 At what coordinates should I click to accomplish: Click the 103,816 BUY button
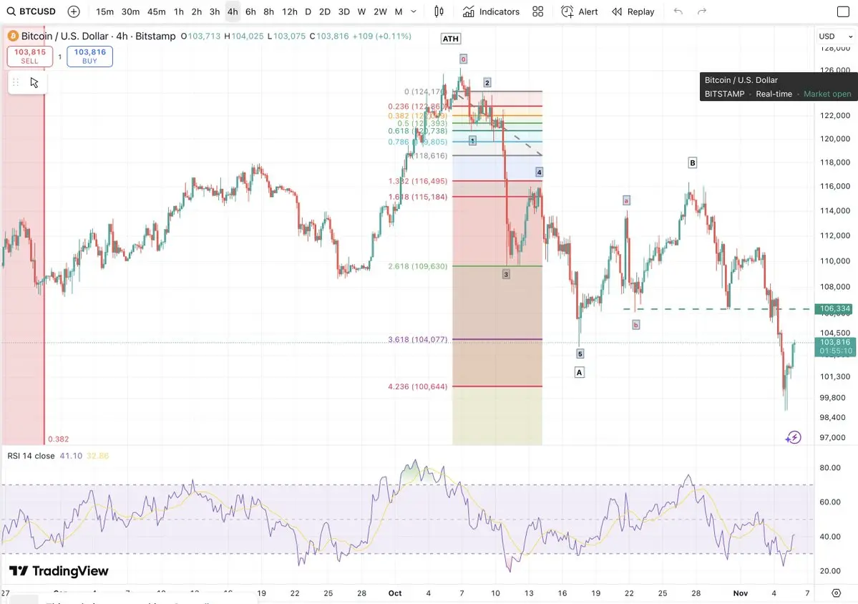click(x=89, y=57)
